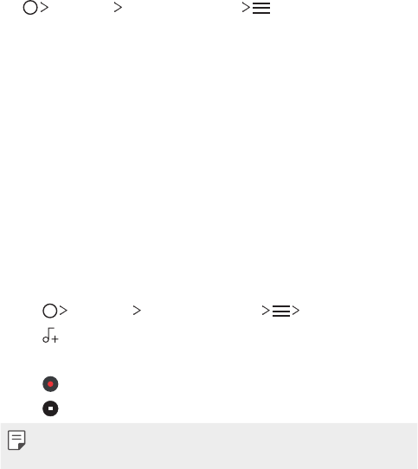
Task: Click the middle chevron in the top row
Action: (118, 8)
